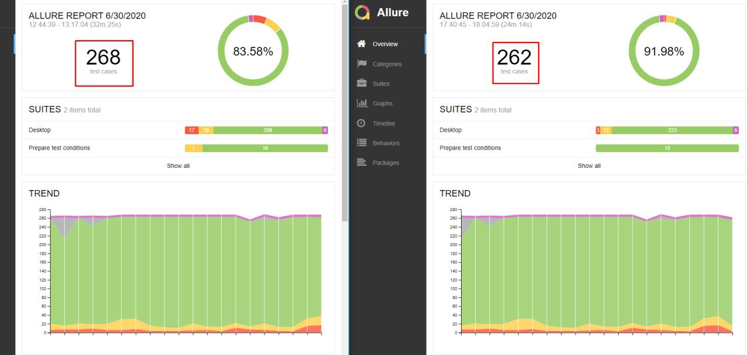The height and width of the screenshot is (355, 747).
Task: Click the 91.98% donut chart
Action: (664, 51)
